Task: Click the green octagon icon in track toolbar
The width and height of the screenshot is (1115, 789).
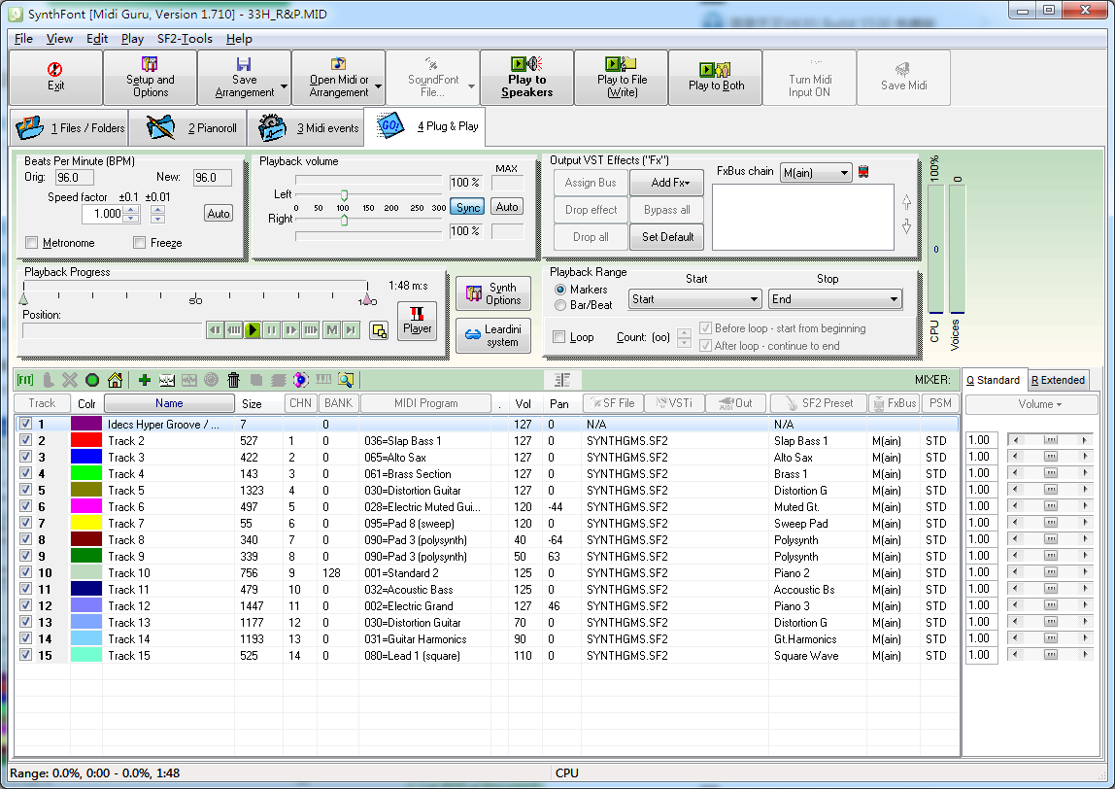Action: (x=91, y=380)
